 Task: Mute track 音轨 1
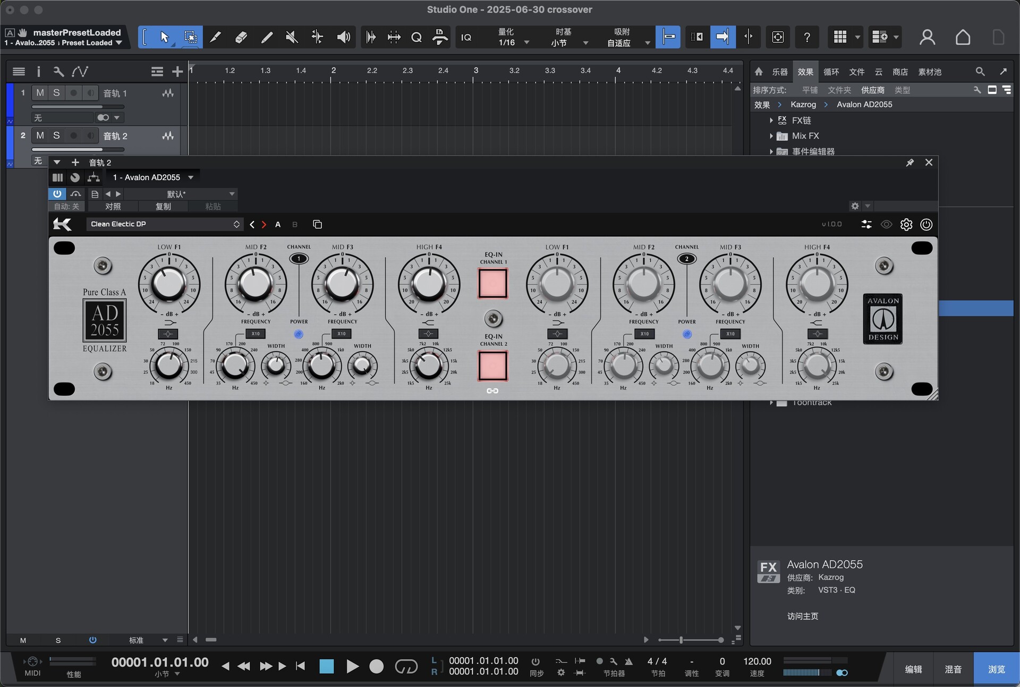click(40, 93)
